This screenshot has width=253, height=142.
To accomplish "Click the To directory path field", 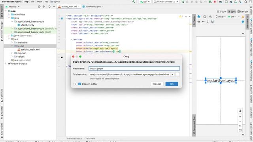I will point(130,75).
